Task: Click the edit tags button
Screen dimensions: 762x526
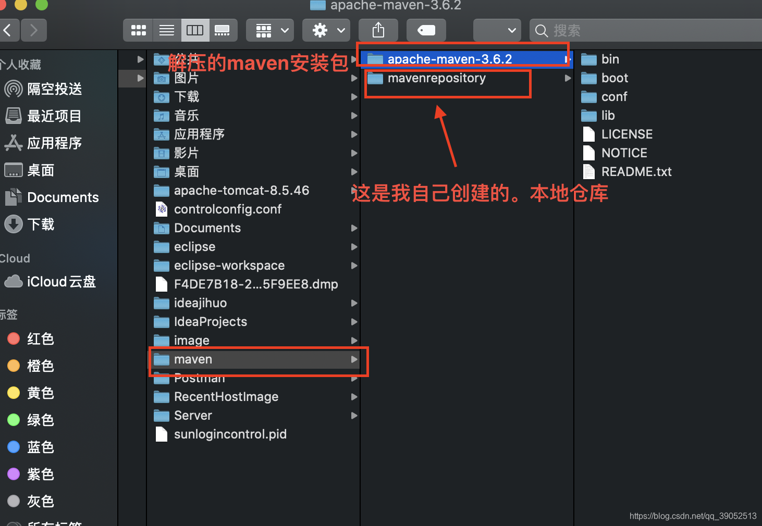Action: coord(426,30)
